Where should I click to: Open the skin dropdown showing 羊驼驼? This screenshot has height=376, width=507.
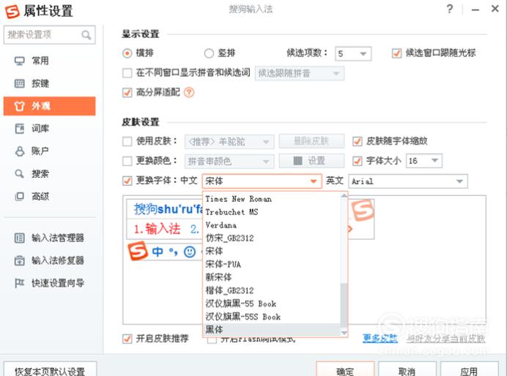coord(229,142)
